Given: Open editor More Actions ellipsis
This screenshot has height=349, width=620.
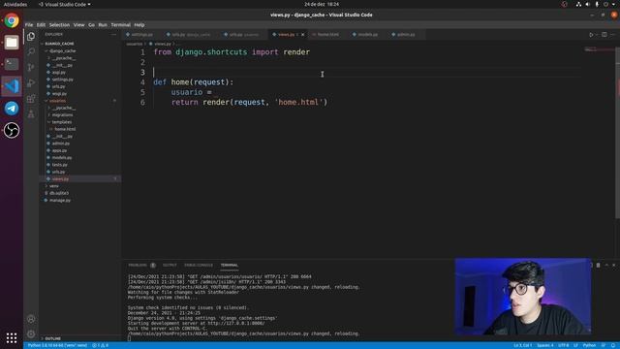Looking at the screenshot, I should point(613,35).
